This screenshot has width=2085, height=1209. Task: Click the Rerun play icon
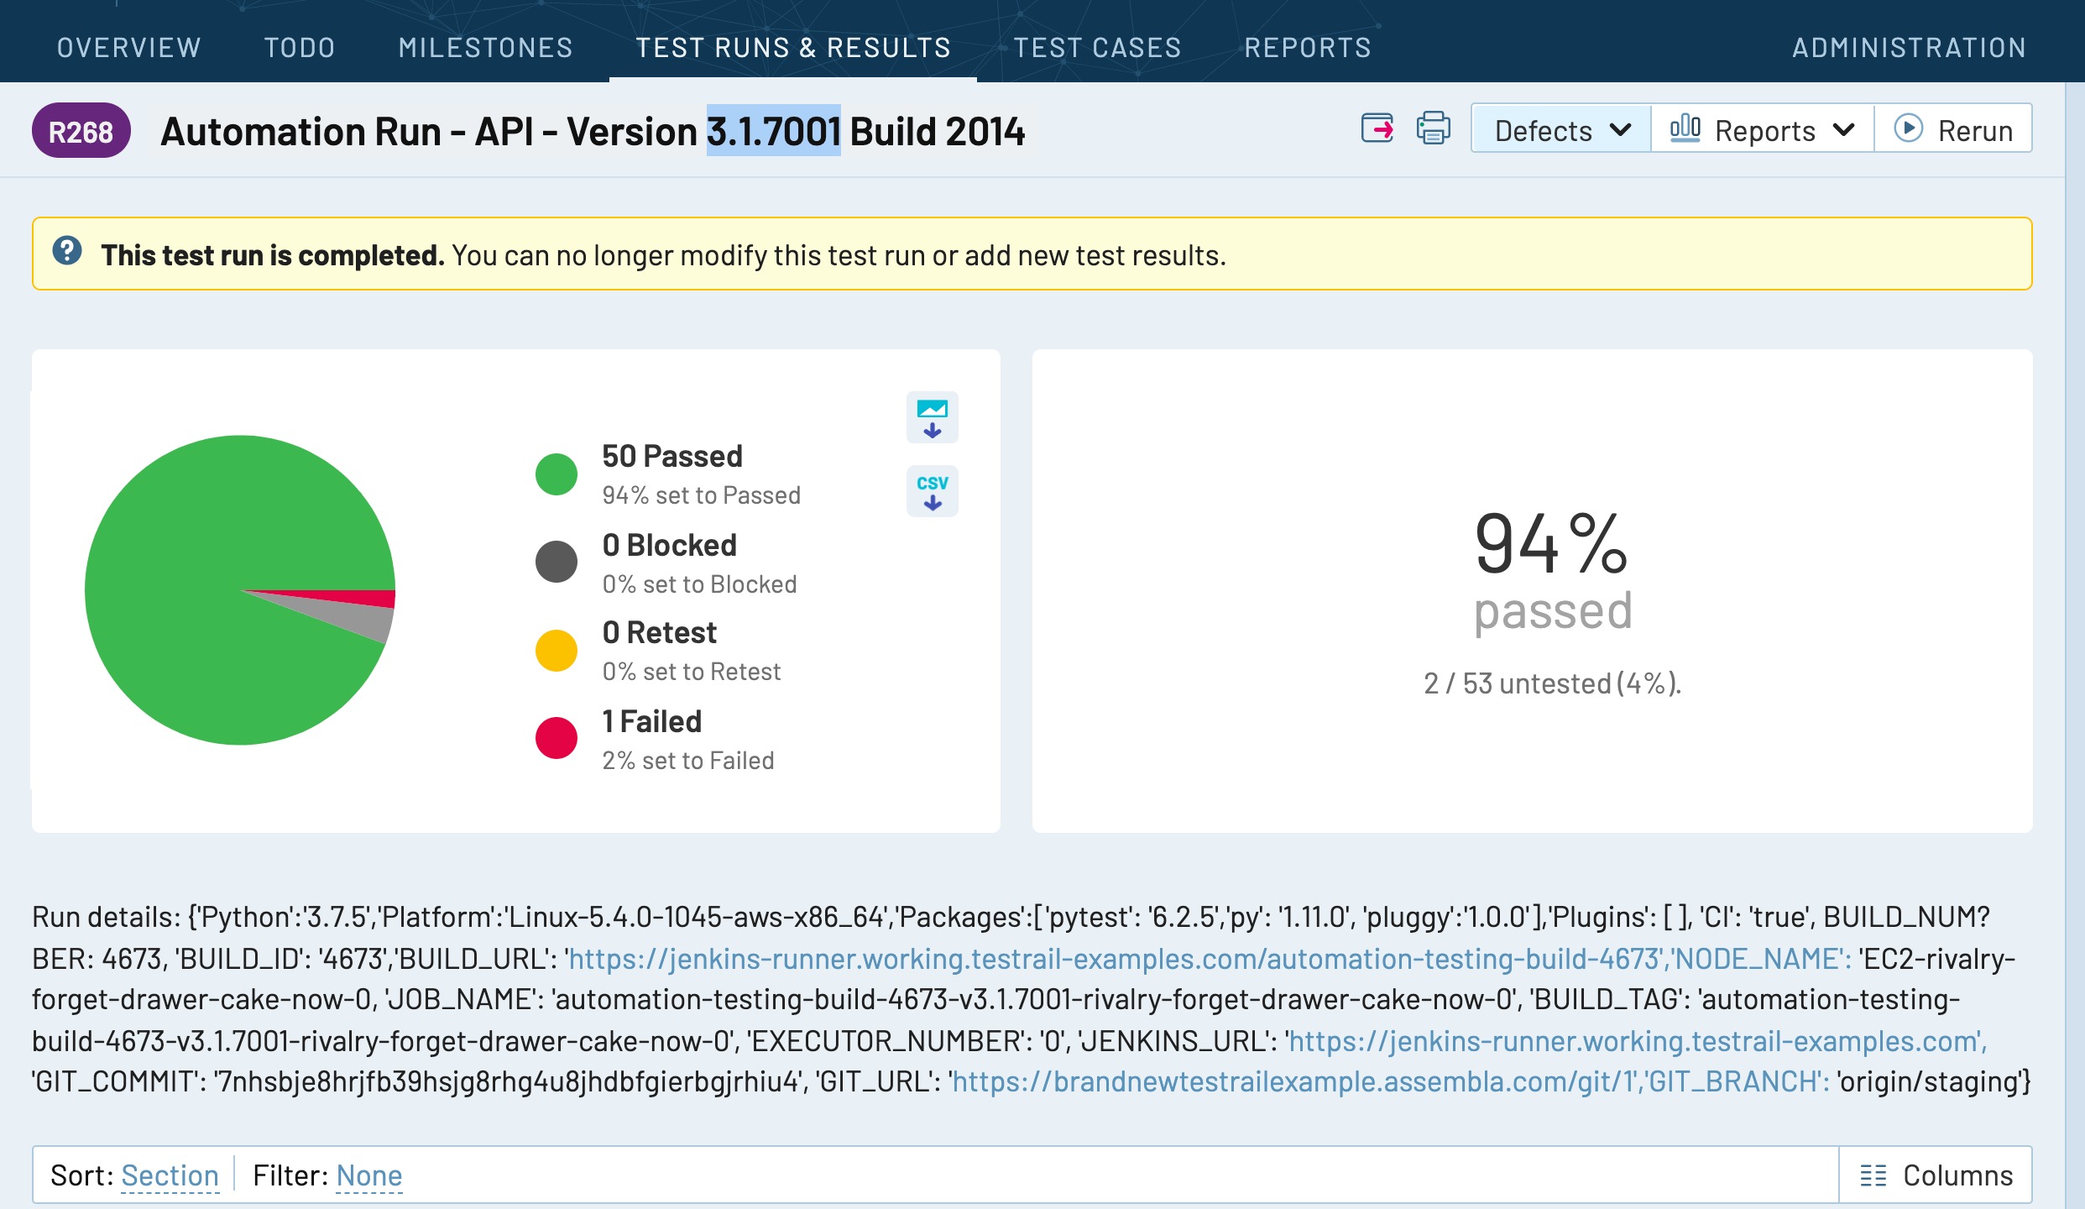coord(1909,129)
